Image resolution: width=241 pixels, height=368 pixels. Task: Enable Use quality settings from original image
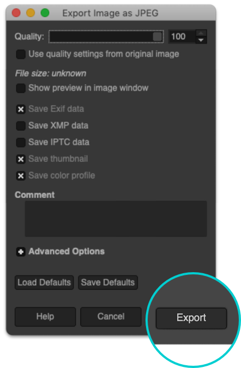[x=21, y=54]
